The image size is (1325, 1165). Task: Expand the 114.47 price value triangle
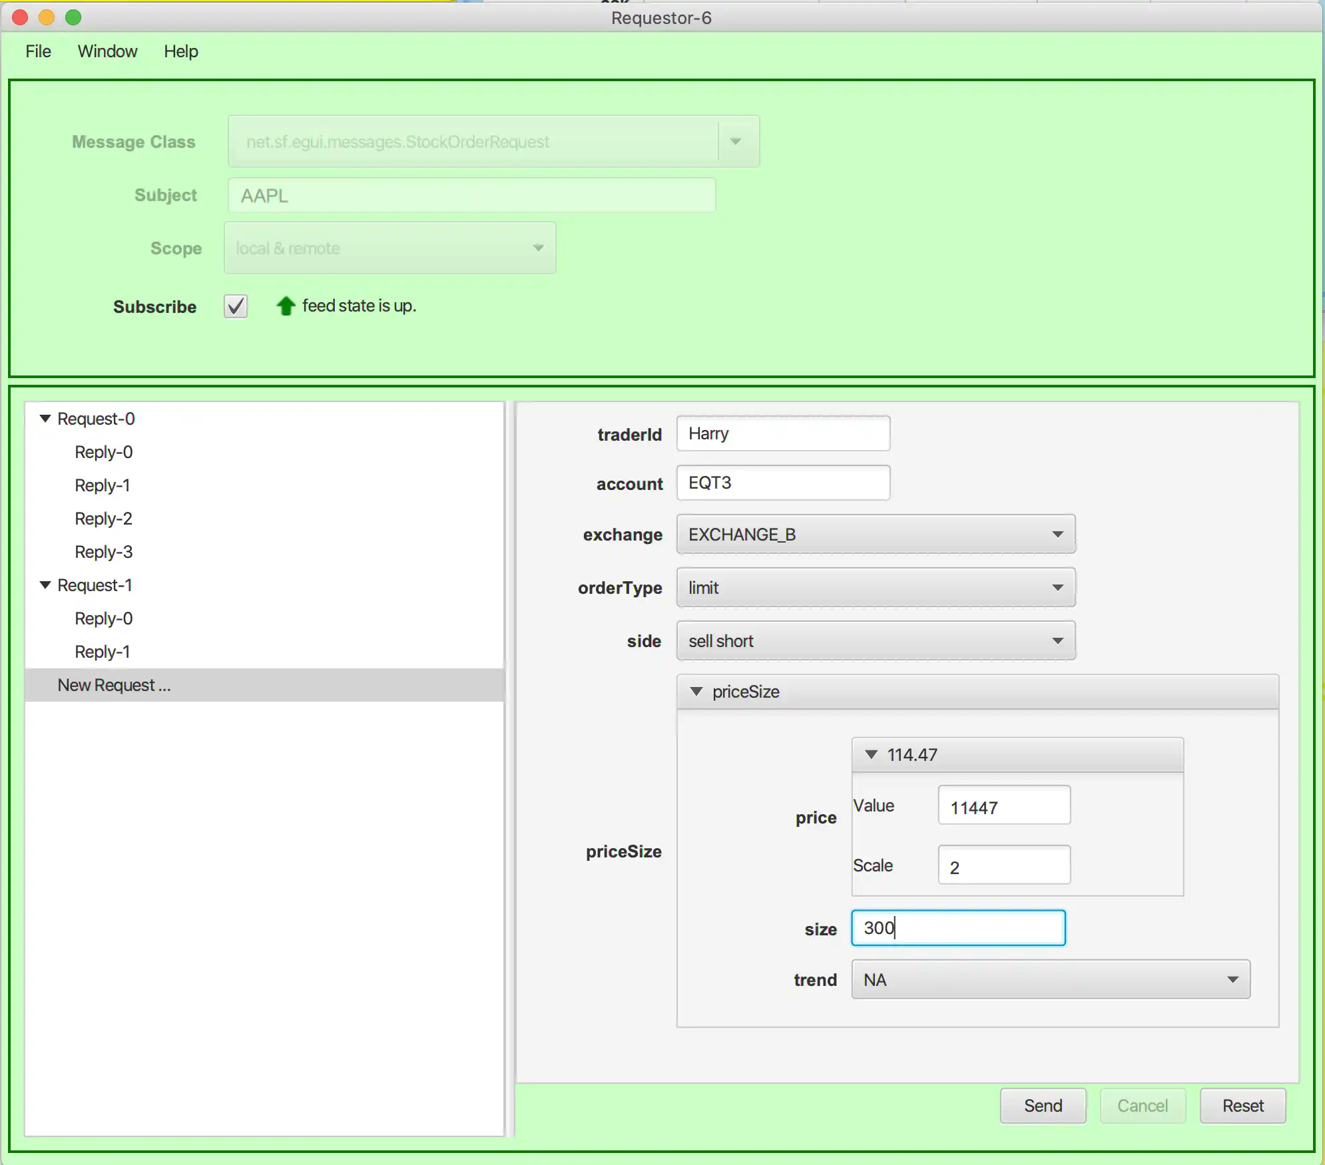[873, 753]
